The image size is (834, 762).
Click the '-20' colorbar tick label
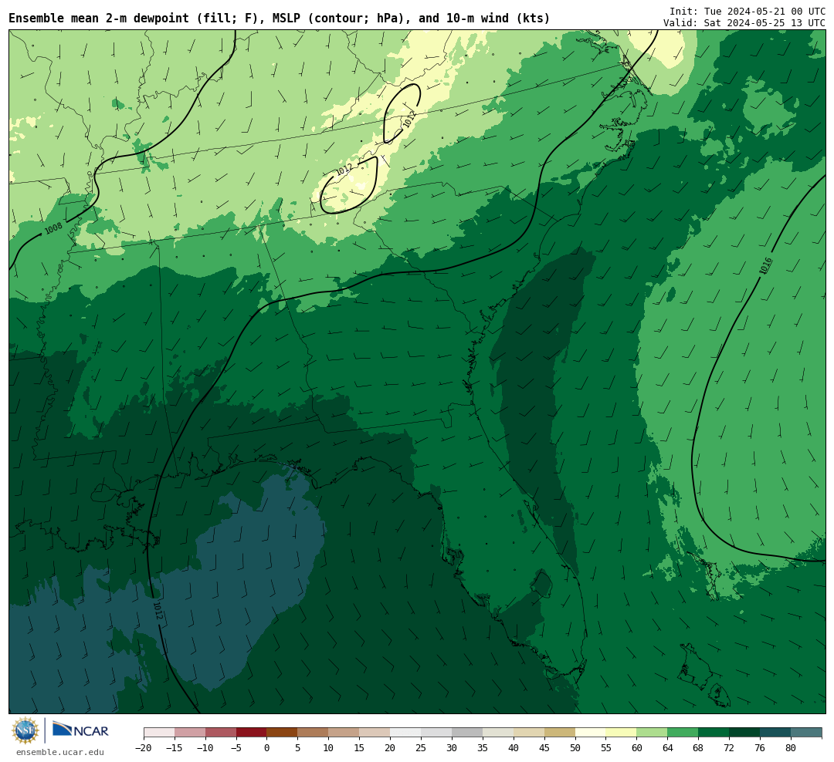coord(144,747)
